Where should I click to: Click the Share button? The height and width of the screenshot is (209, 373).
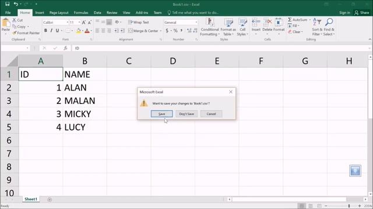point(361,13)
